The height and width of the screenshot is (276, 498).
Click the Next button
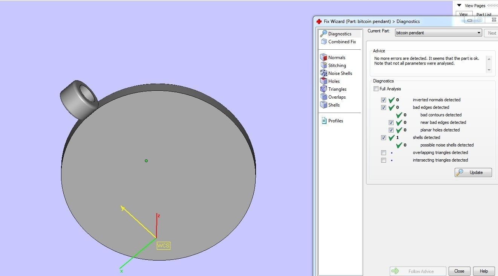(x=492, y=33)
